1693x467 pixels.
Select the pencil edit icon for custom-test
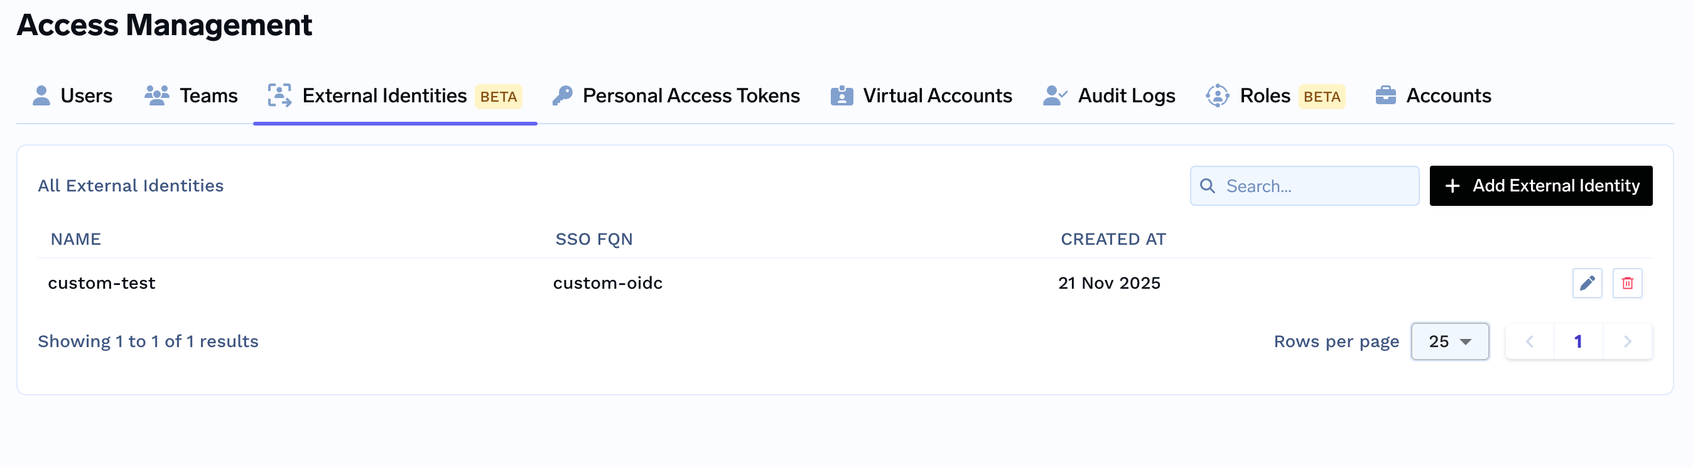tap(1588, 283)
